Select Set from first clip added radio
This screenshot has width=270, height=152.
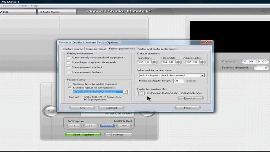[x=70, y=84]
